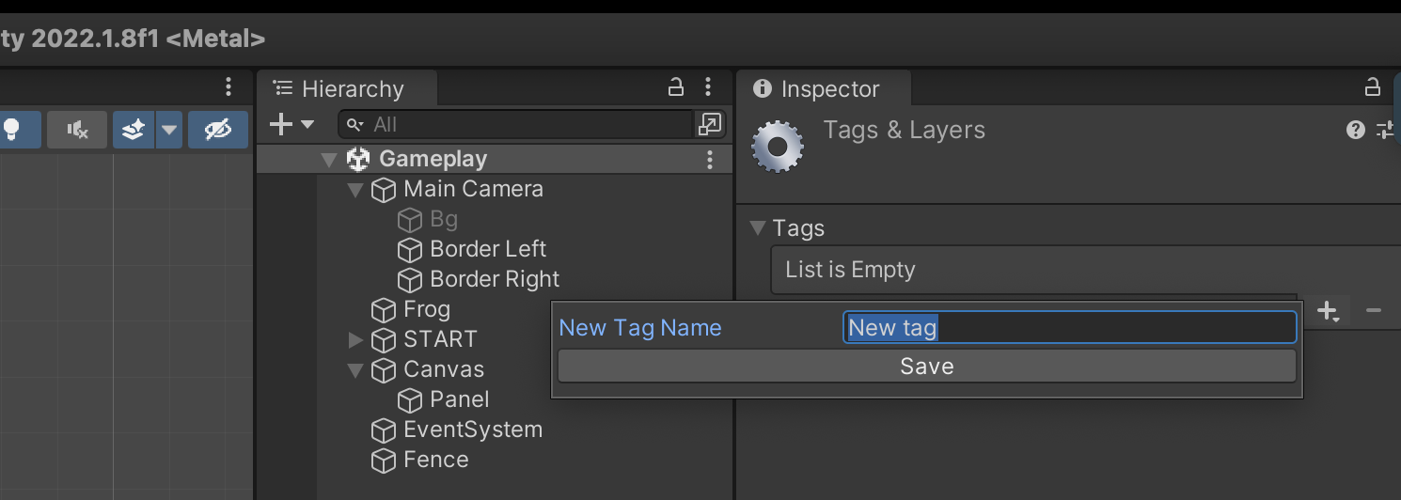
Task: Open Gameplay scene options menu
Action: (710, 160)
